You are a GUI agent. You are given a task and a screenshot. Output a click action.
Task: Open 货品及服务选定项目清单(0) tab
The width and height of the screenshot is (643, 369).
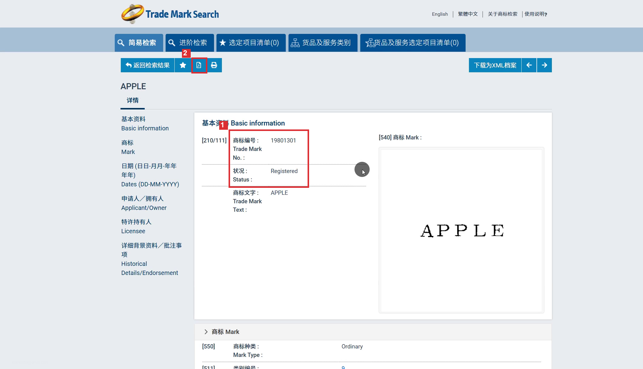click(413, 43)
